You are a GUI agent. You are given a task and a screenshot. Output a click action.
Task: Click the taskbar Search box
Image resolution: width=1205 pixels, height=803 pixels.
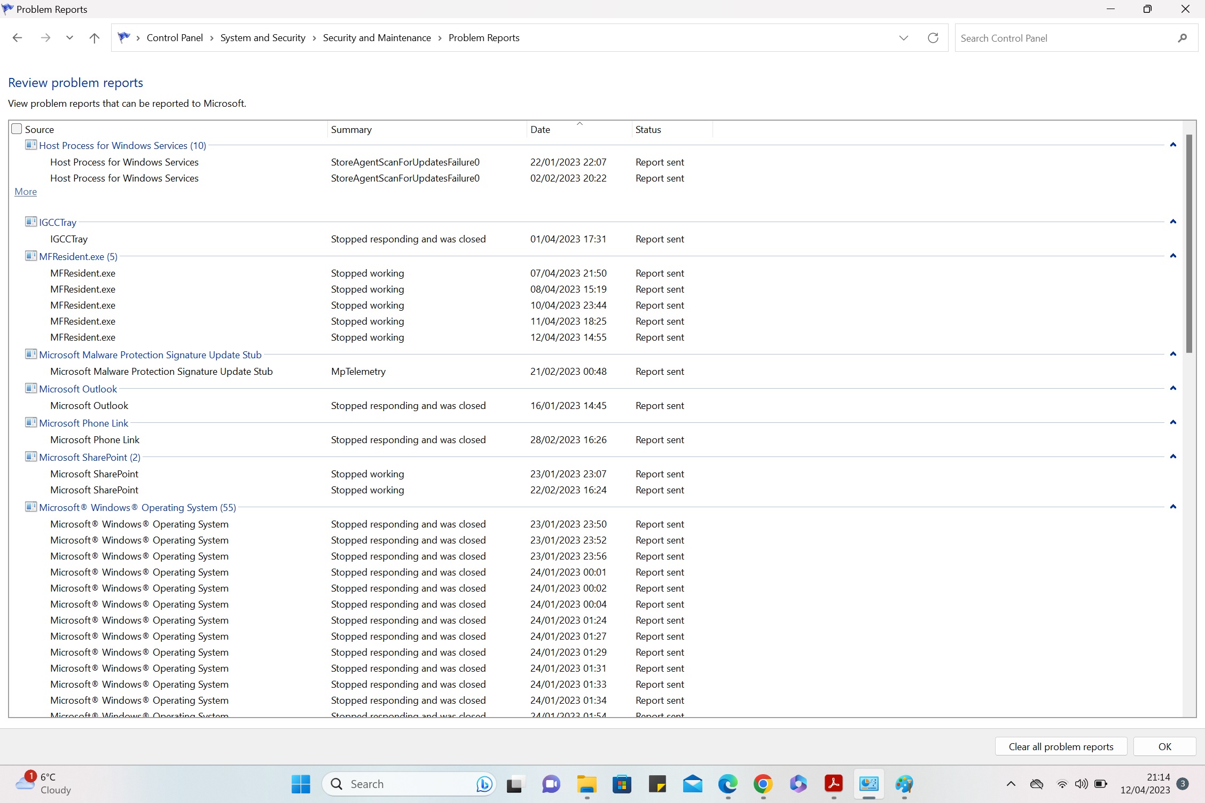click(x=409, y=784)
